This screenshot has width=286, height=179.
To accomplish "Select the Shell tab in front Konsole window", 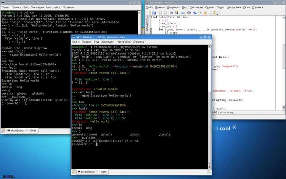I will point(92,172).
